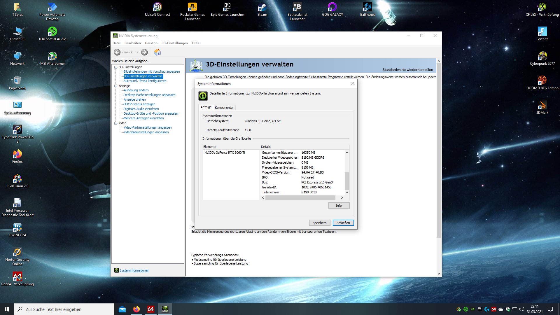
Task: Open MSI Afterburner desktop icon
Action: click(52, 56)
